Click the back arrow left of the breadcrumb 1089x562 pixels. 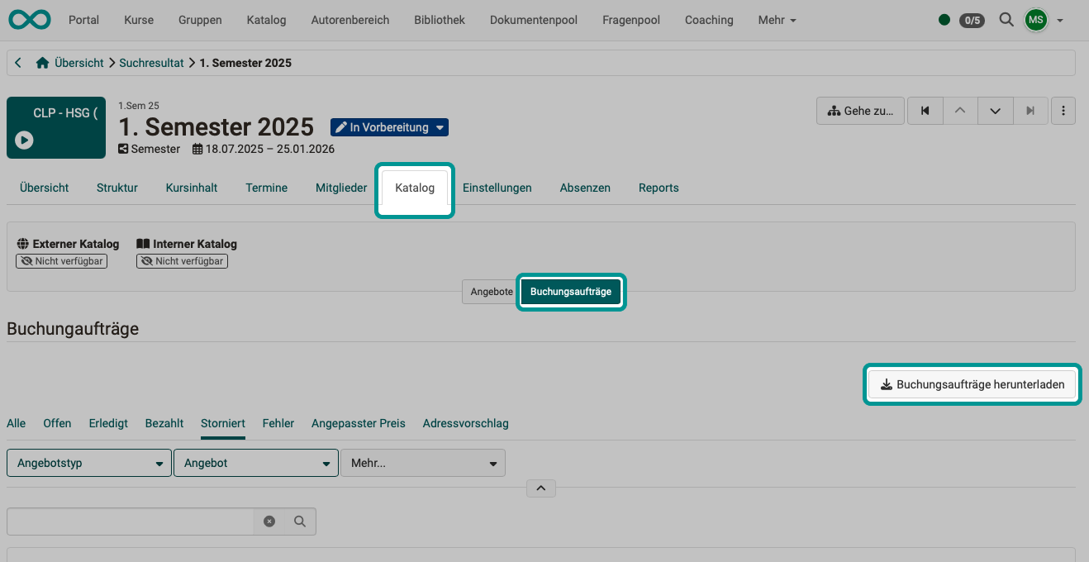17,63
